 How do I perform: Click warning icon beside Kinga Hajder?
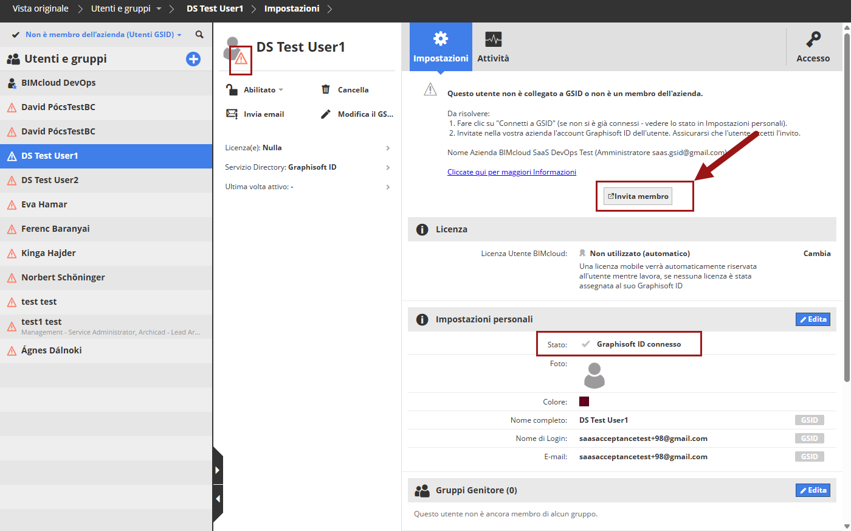click(x=12, y=254)
